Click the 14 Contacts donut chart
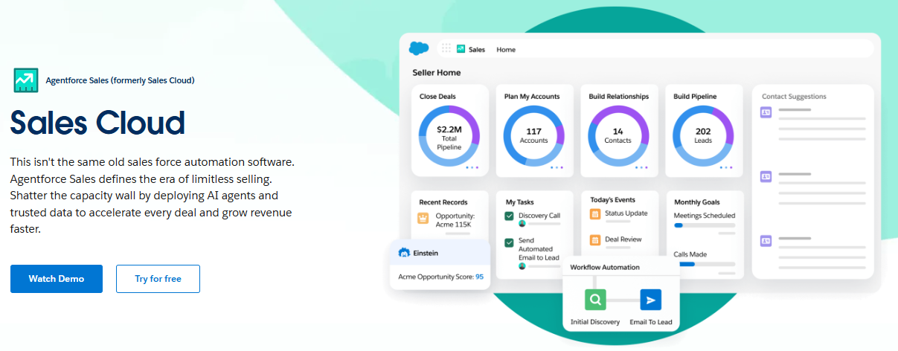898x351 pixels. point(618,136)
